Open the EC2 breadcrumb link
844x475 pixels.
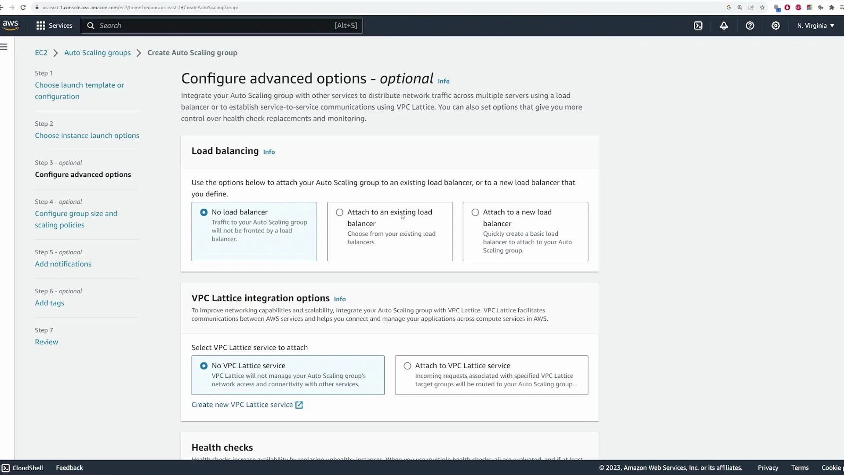tap(41, 52)
